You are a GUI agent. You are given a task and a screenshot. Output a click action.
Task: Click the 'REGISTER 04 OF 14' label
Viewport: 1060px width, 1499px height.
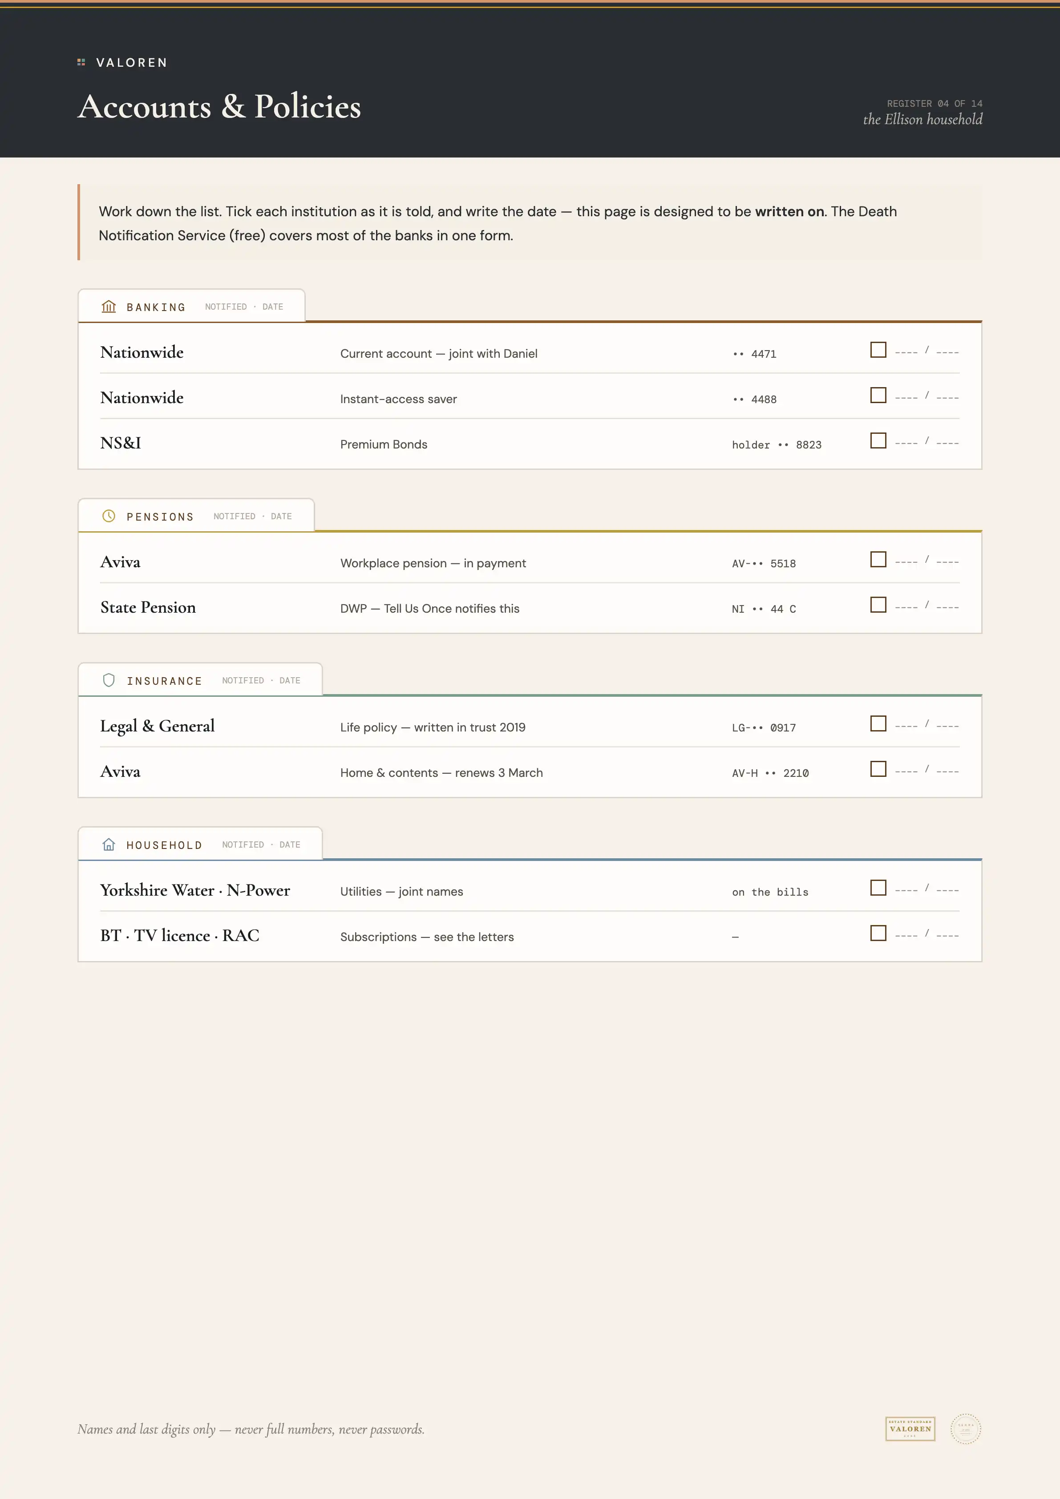pos(934,103)
